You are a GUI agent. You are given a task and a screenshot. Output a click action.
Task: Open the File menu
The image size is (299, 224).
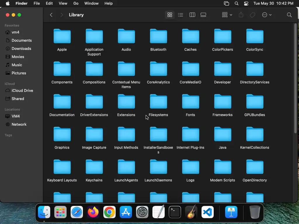coord(36,3)
